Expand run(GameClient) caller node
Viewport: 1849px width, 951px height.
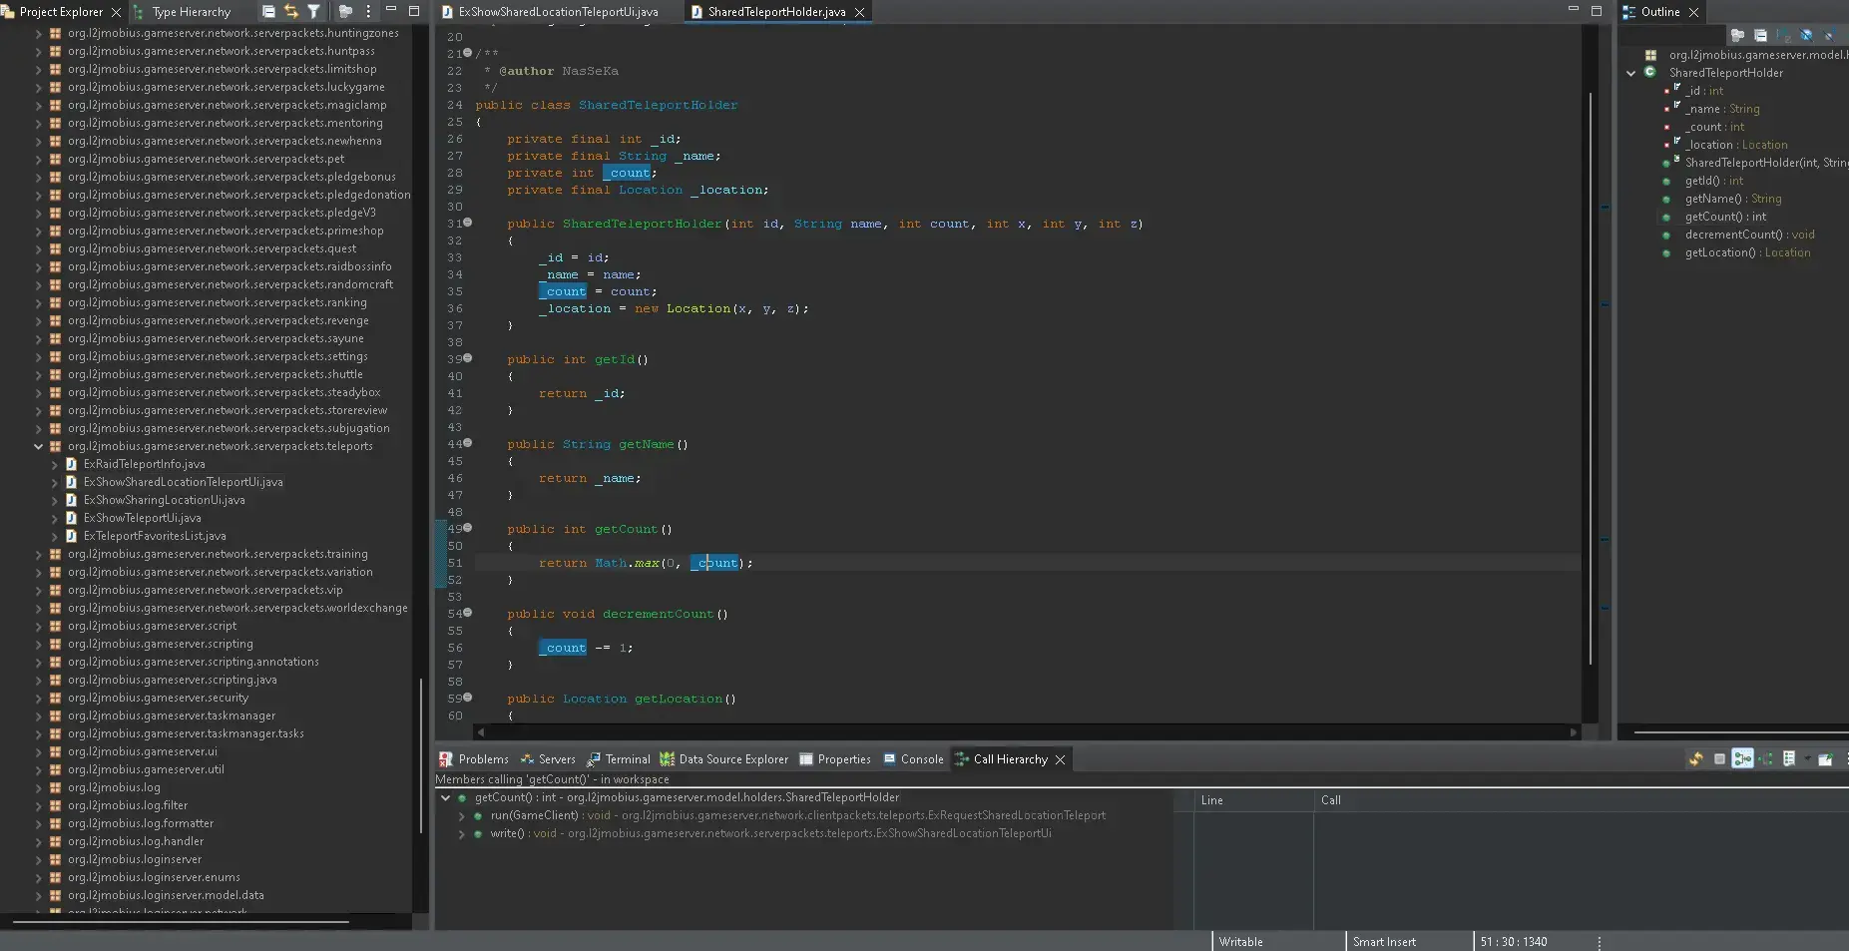pos(461,815)
